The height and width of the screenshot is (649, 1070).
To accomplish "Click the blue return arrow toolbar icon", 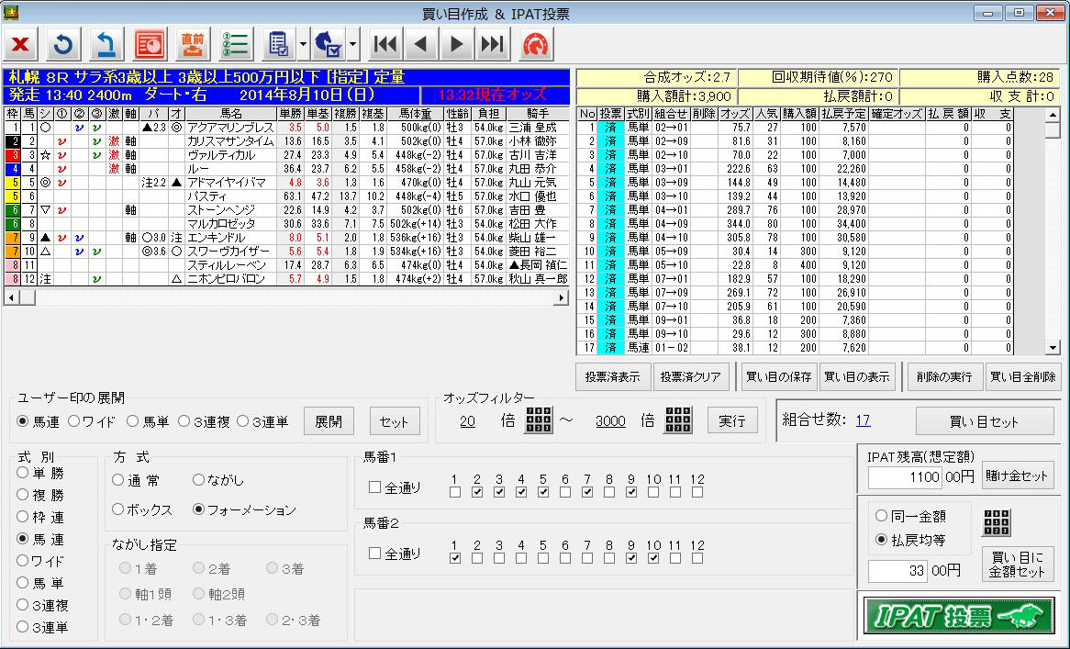I will 106,45.
